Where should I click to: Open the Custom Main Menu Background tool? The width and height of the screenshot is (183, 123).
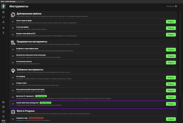click(x=171, y=104)
